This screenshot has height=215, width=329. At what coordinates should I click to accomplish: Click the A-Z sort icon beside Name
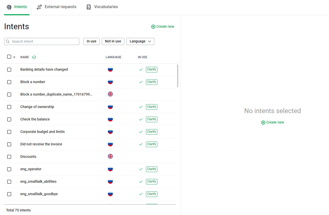(x=34, y=57)
